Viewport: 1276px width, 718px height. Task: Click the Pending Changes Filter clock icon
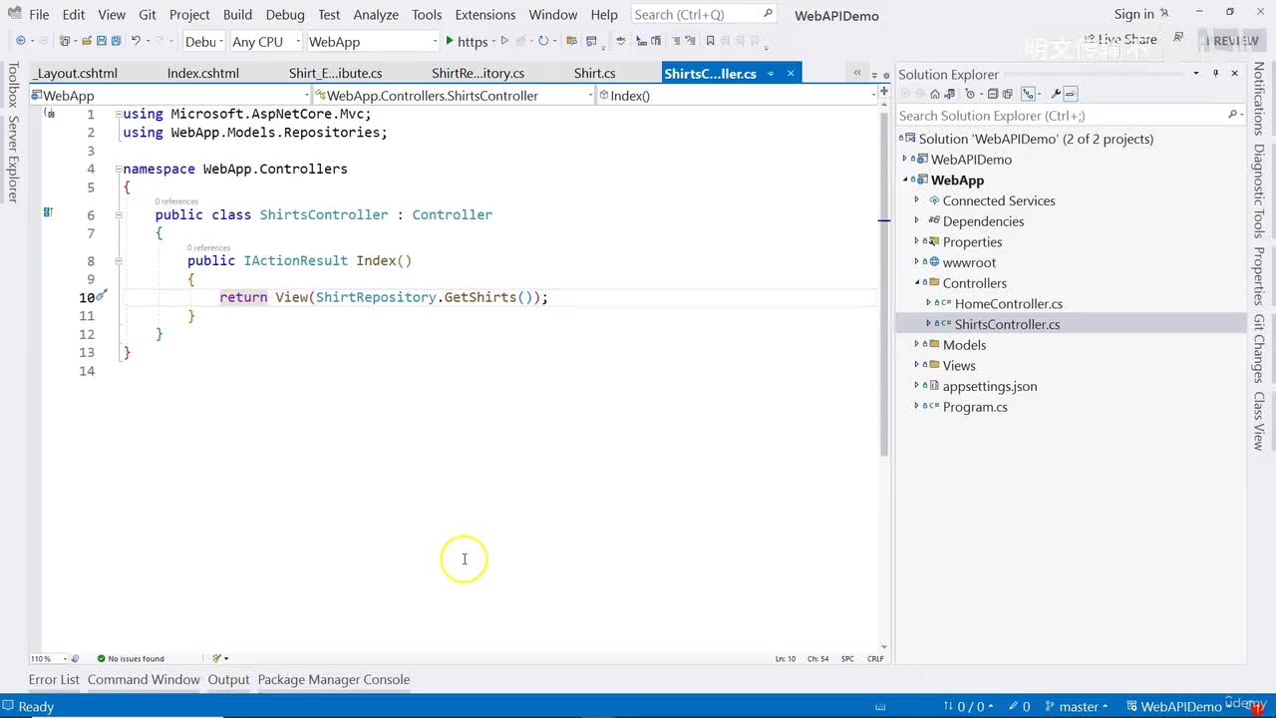[970, 94]
